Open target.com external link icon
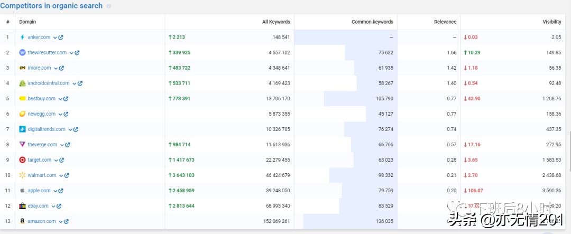This screenshot has height=234, width=571. tap(62, 160)
